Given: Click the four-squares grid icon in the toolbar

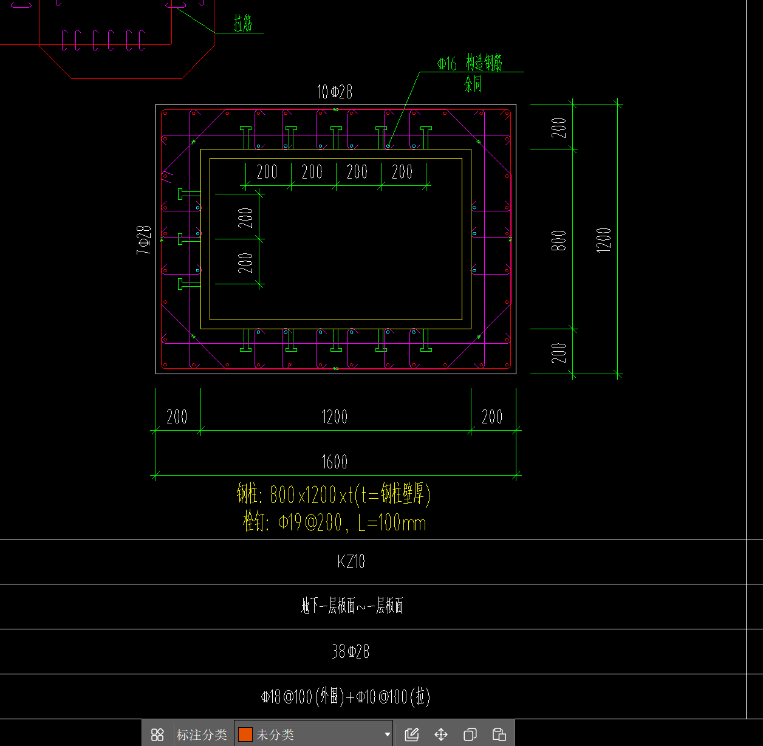Looking at the screenshot, I should pyautogui.click(x=157, y=734).
